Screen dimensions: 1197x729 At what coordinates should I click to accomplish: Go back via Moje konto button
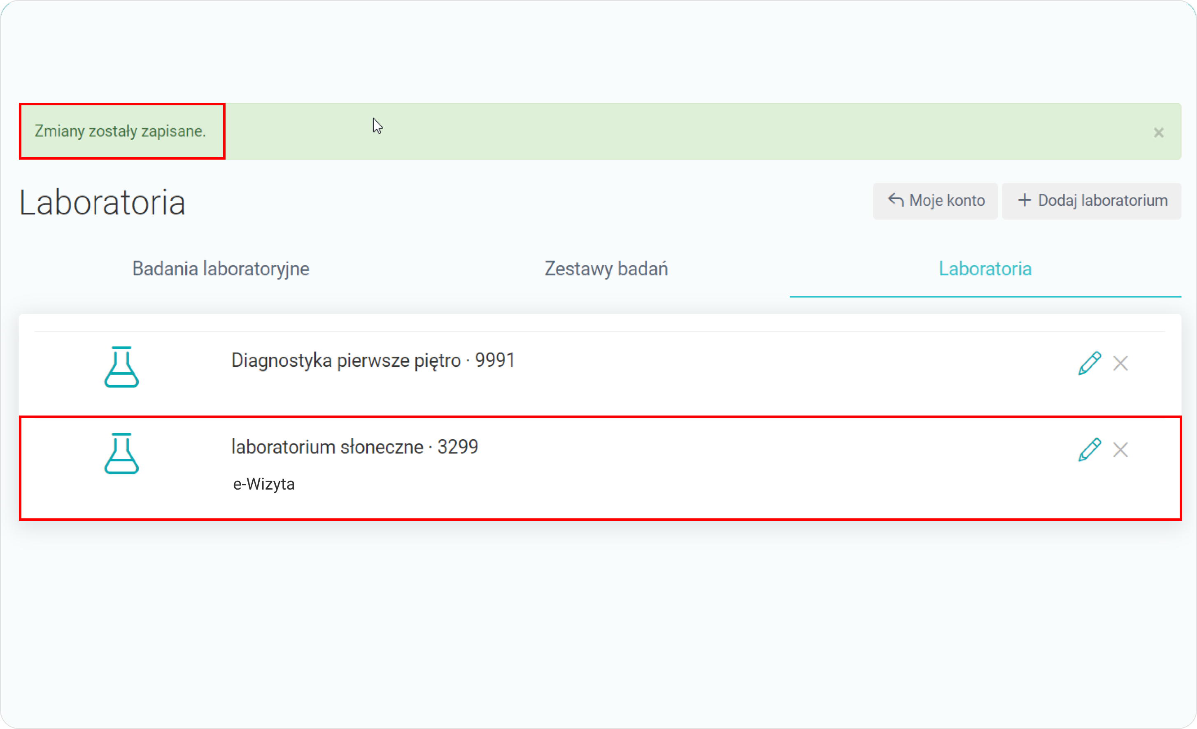[x=935, y=201]
